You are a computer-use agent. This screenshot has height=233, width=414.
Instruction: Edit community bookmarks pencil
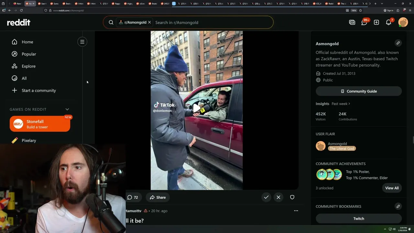click(x=398, y=206)
